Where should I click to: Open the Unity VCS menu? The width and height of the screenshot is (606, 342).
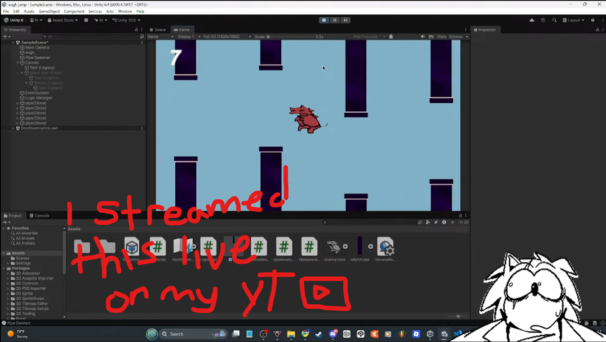pyautogui.click(x=126, y=20)
